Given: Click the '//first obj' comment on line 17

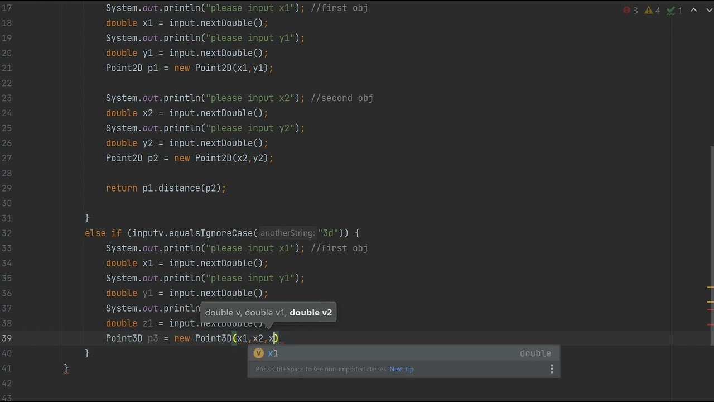Looking at the screenshot, I should tap(339, 8).
